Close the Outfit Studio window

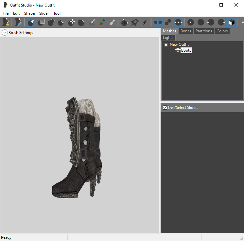236,5
